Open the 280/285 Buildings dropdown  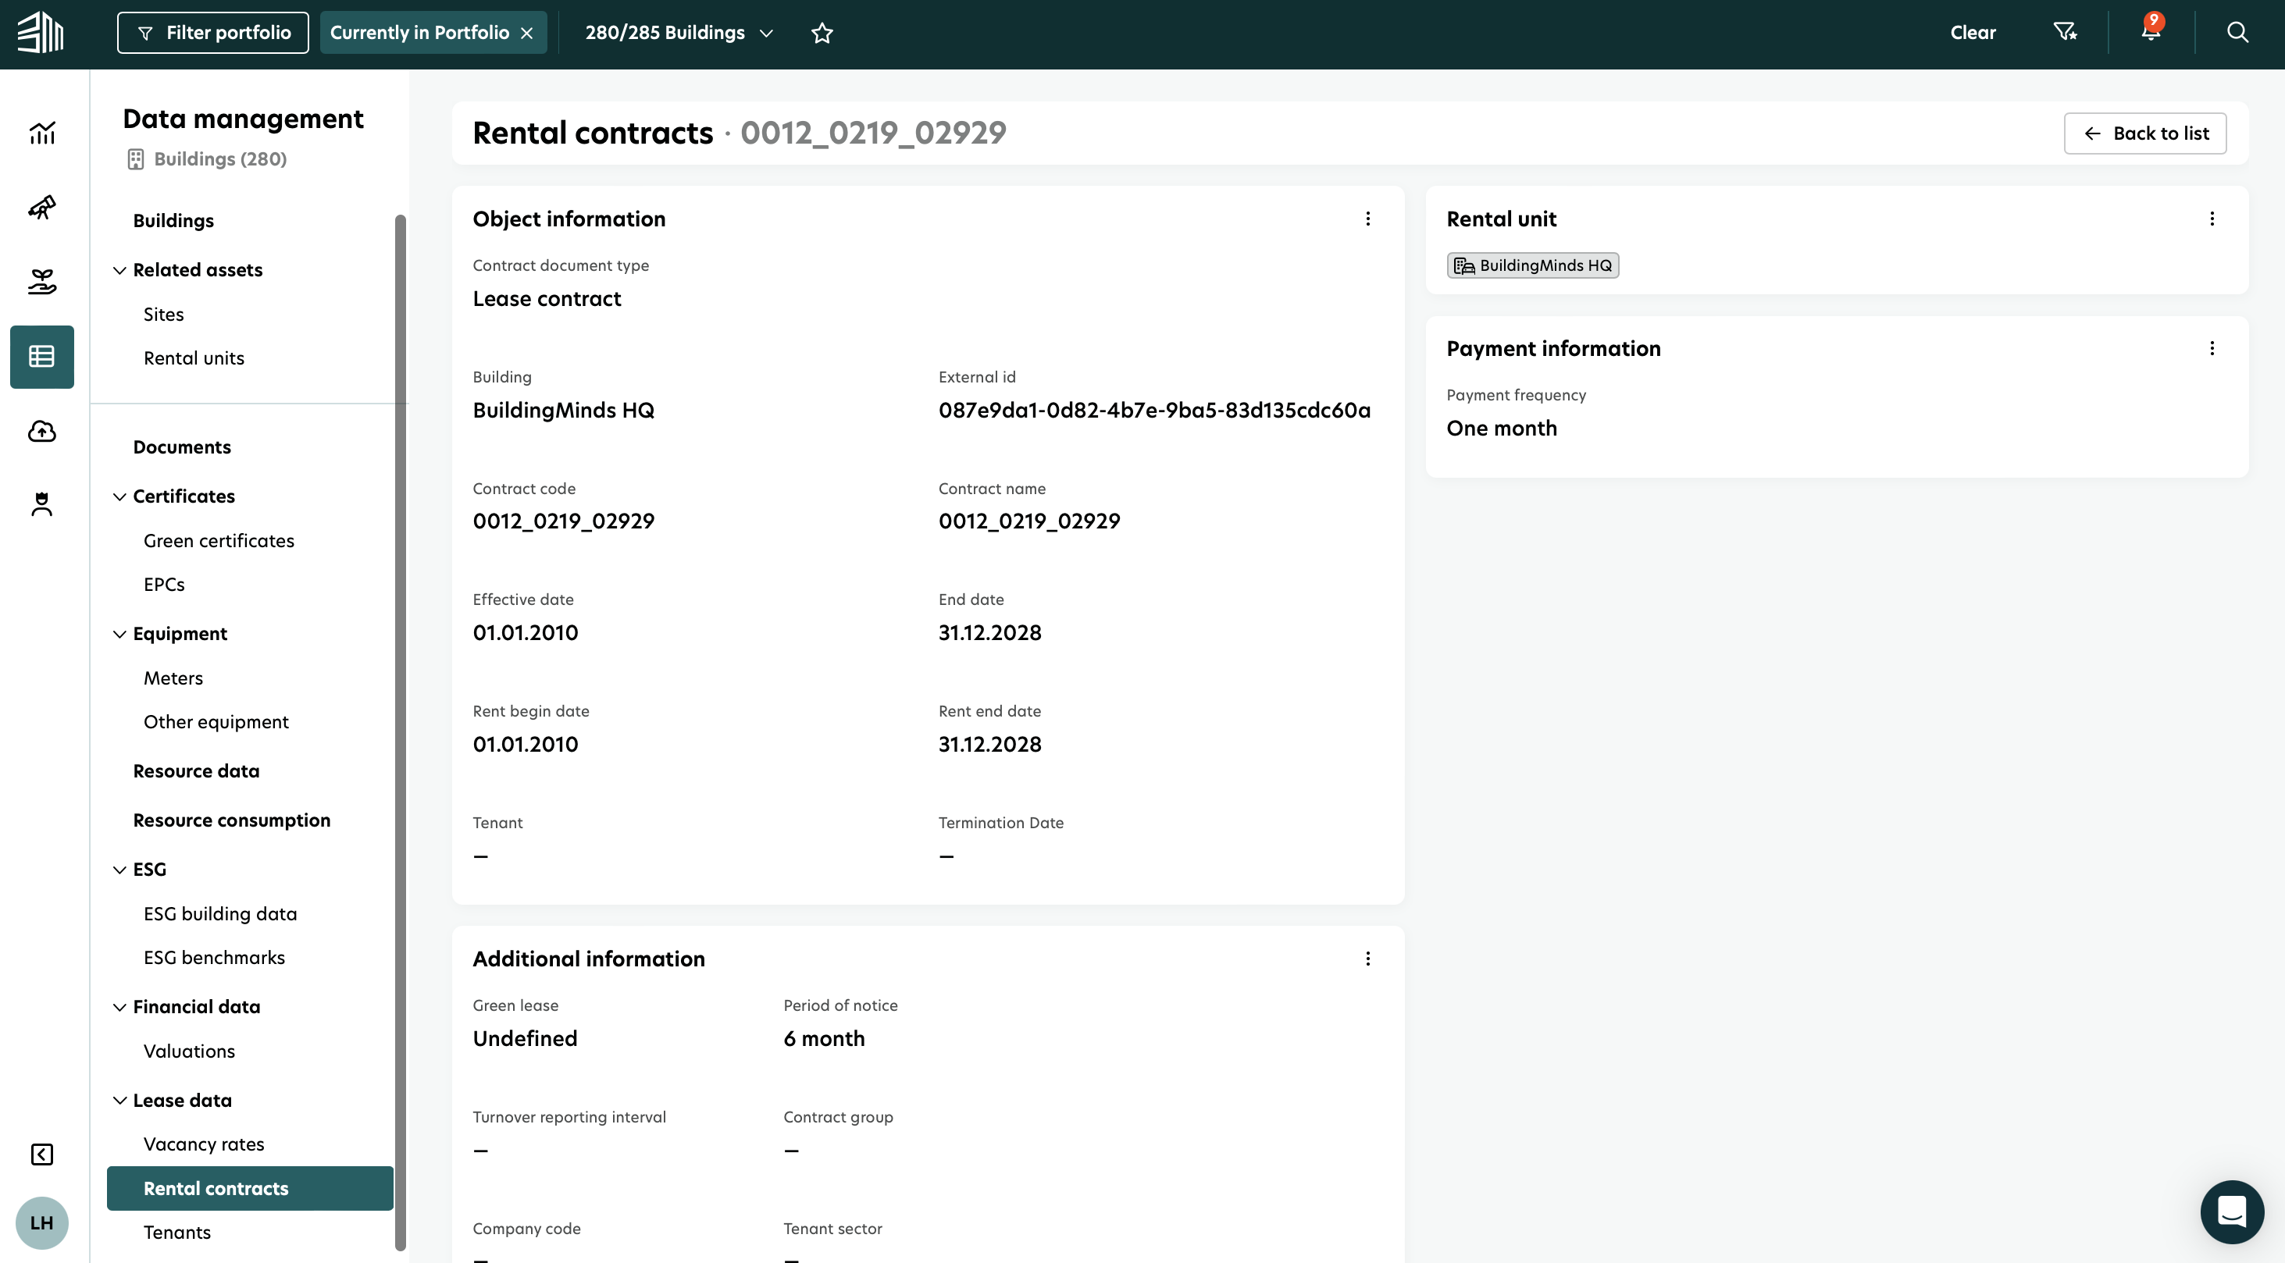(679, 33)
